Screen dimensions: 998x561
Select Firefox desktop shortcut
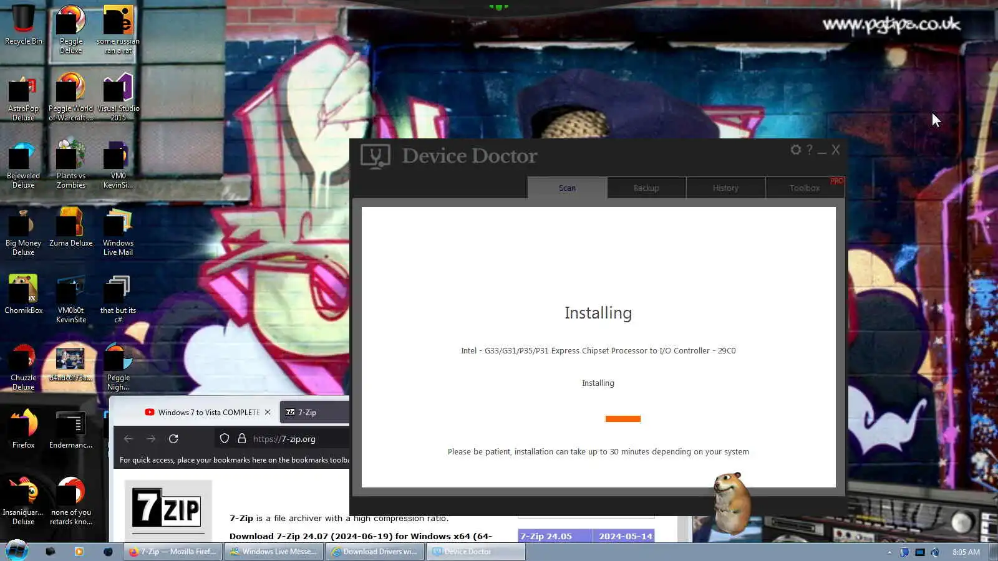pos(24,429)
